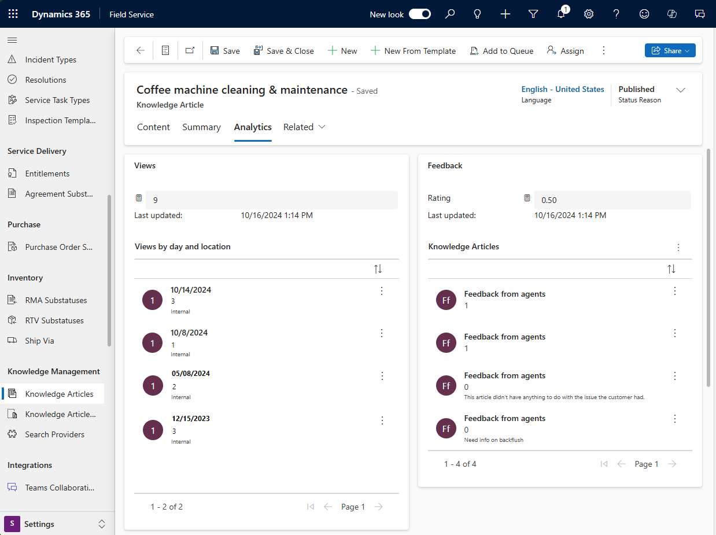The width and height of the screenshot is (716, 535).
Task: Open the English - United States link
Action: 563,89
